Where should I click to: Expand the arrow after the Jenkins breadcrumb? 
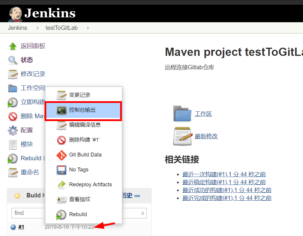[x=38, y=28]
